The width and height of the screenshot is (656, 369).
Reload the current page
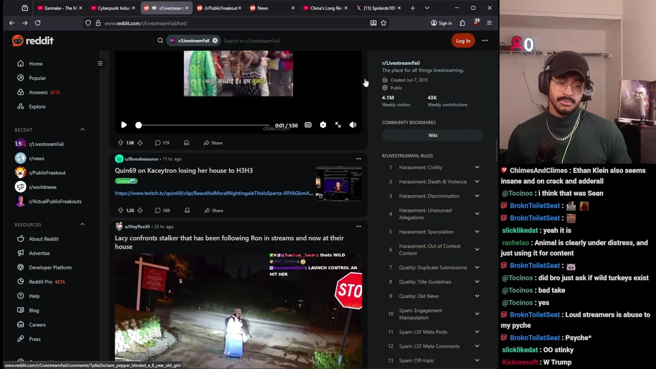coord(37,23)
